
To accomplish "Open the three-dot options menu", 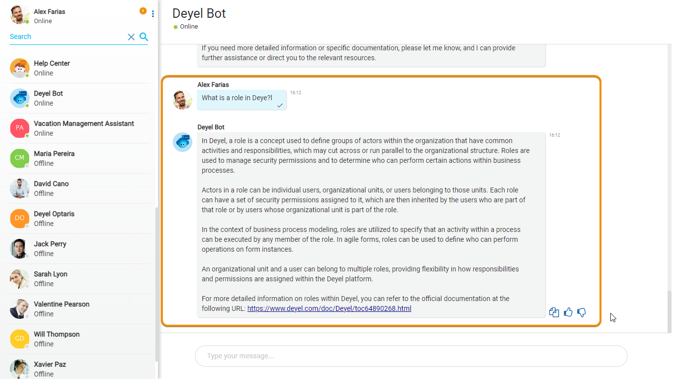I will tap(153, 14).
